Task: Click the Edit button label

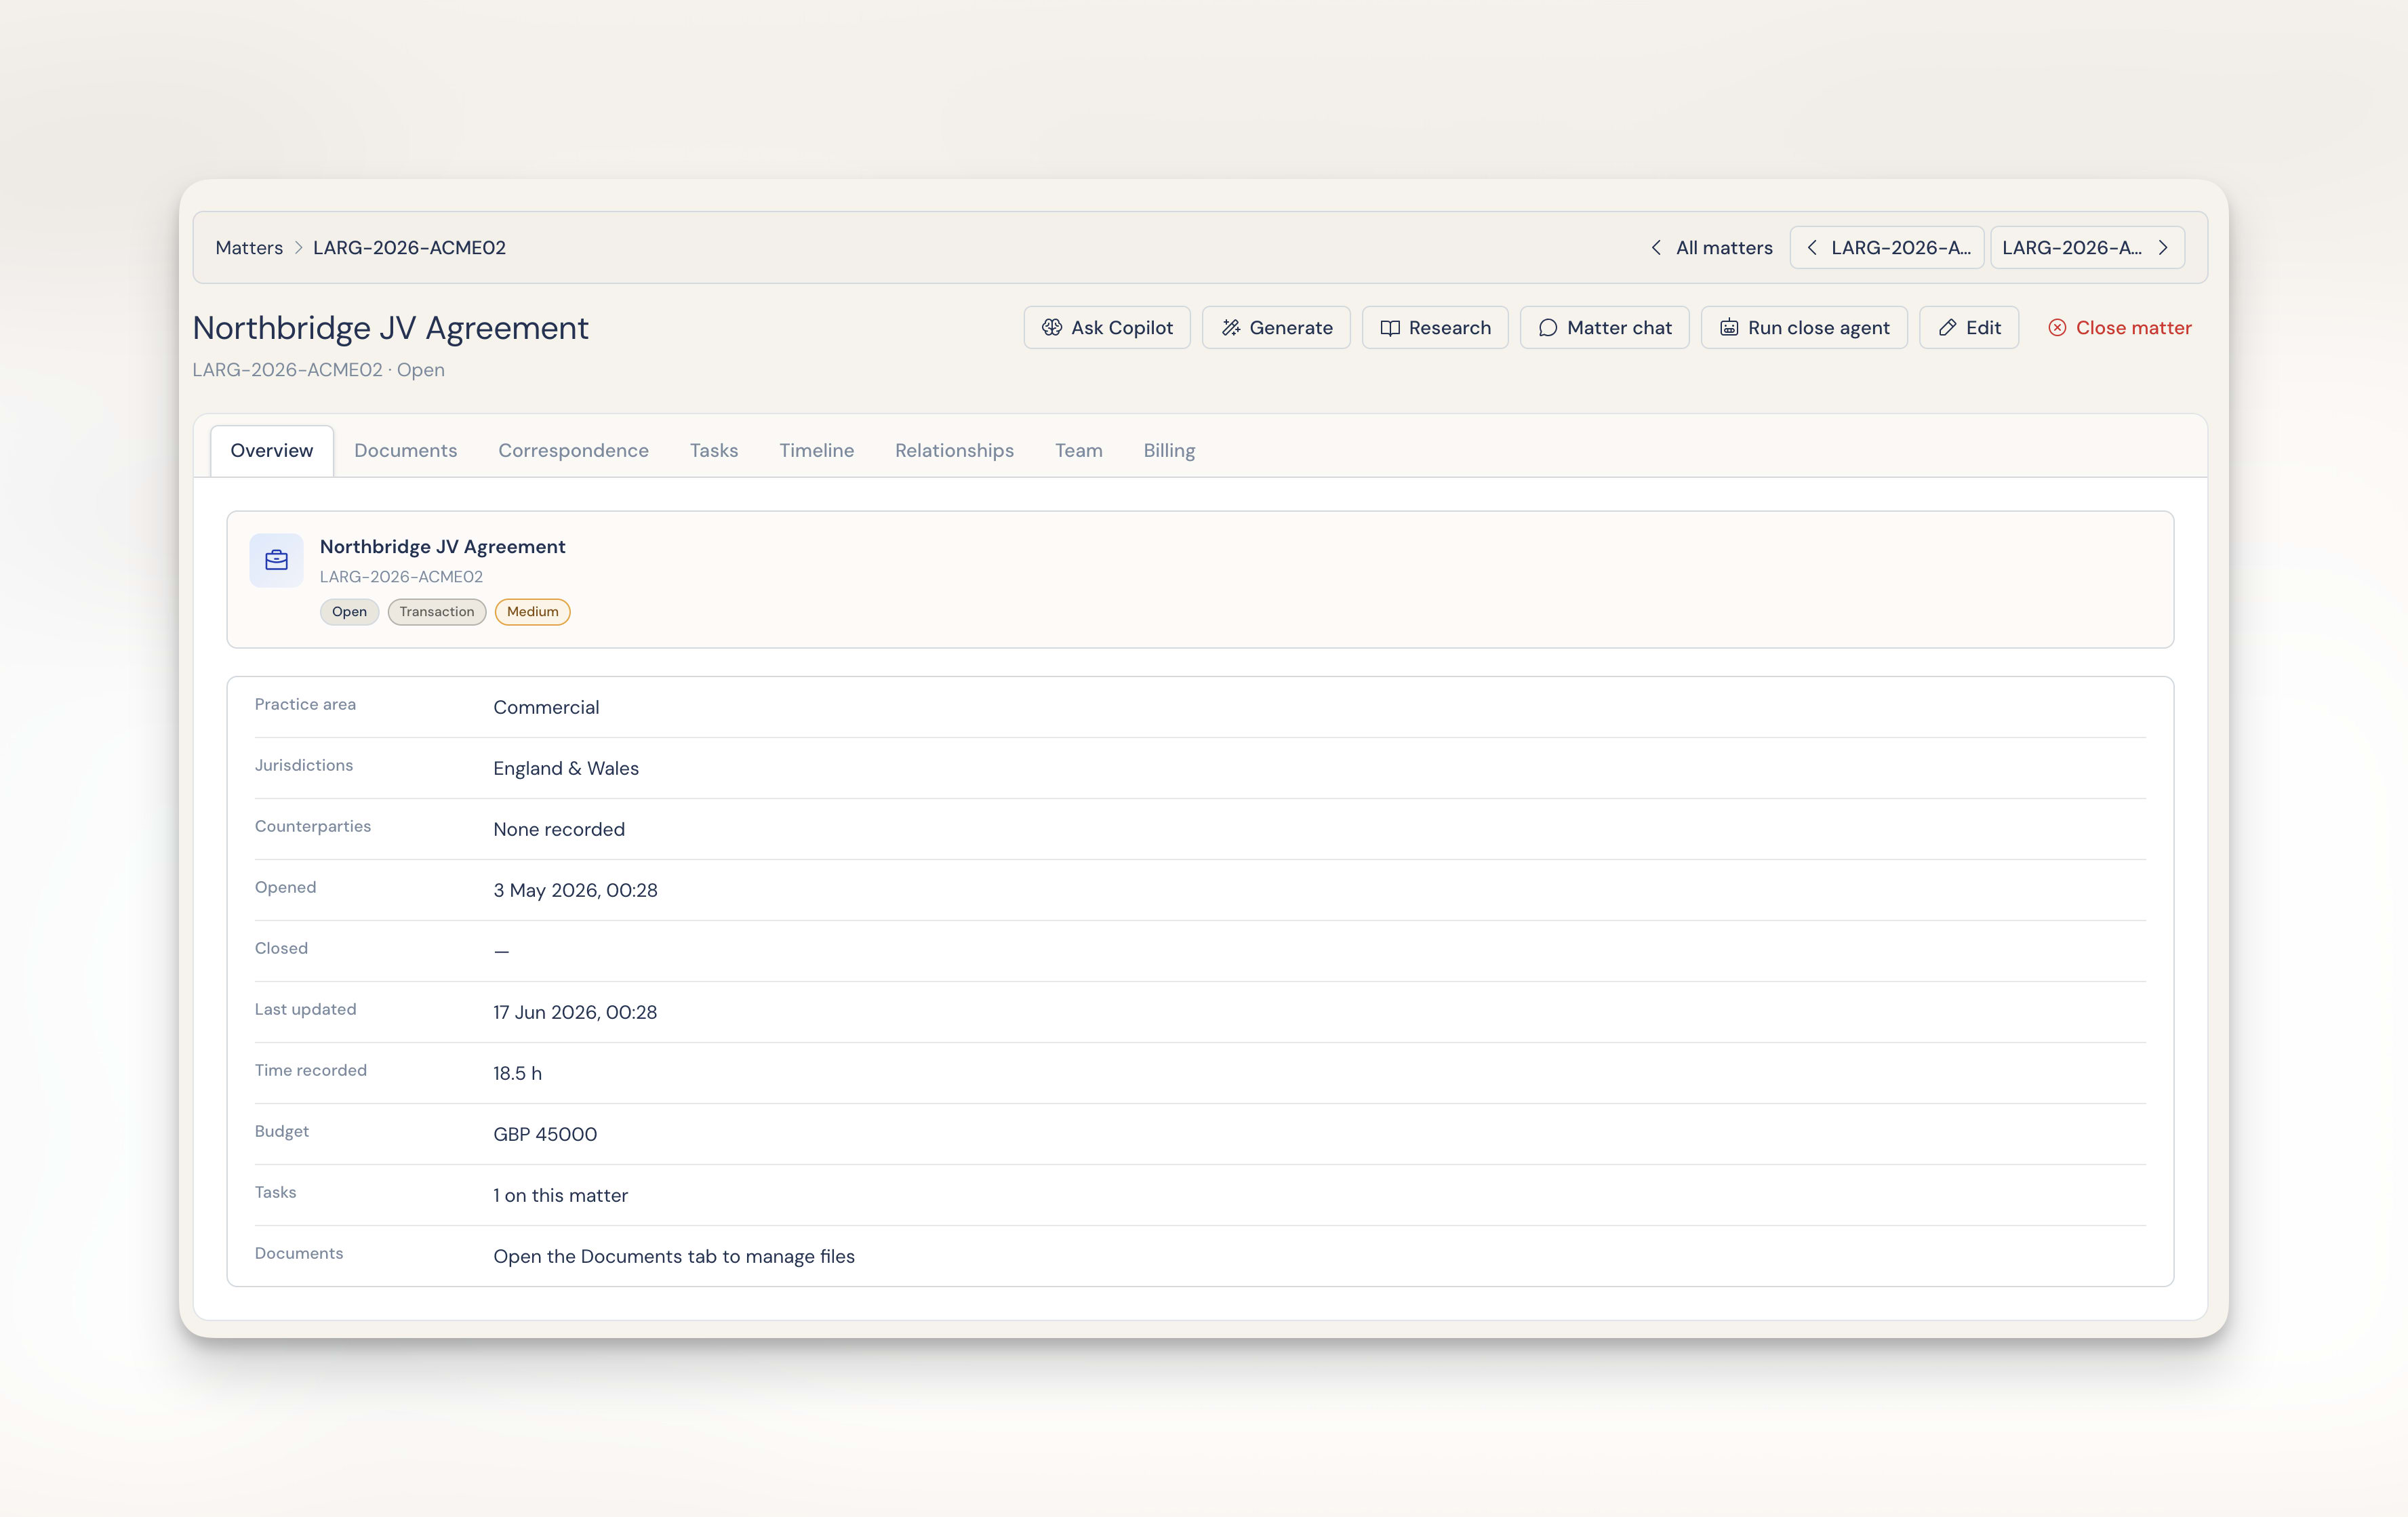Action: [1983, 328]
